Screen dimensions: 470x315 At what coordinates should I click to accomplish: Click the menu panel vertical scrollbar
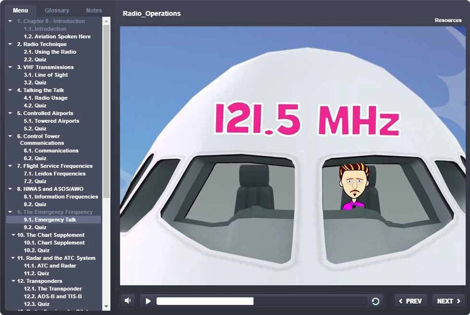click(x=107, y=125)
